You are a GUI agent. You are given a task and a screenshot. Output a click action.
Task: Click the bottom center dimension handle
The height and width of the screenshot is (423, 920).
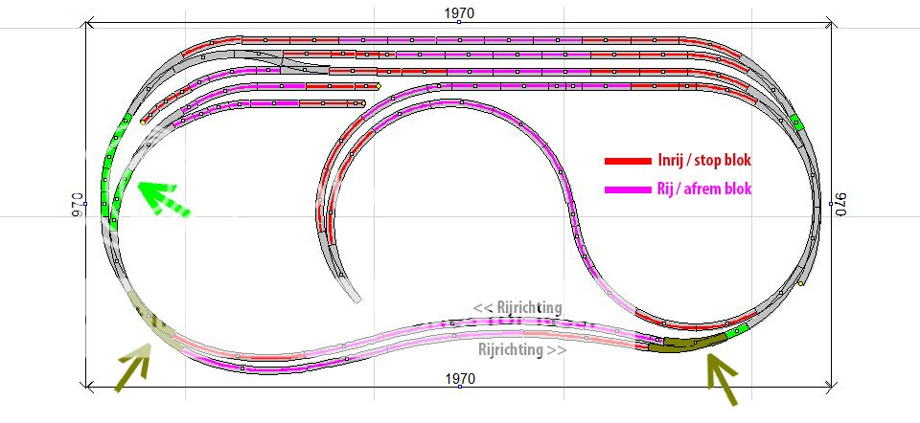click(x=459, y=388)
